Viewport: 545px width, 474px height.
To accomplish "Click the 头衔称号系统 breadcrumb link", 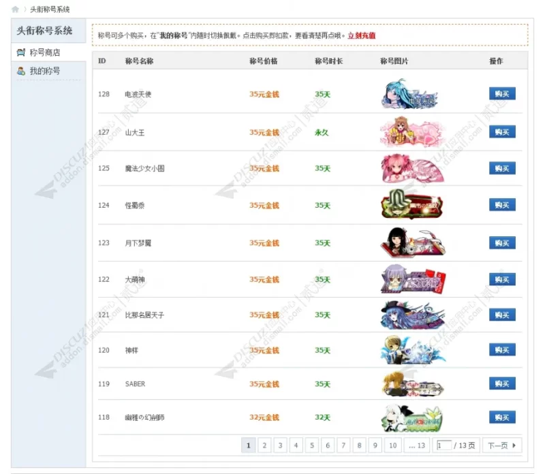I will 50,10.
